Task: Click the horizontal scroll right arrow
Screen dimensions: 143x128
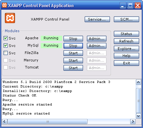Action: (133, 122)
